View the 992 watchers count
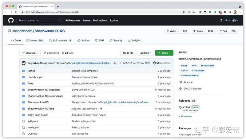 pos(185,31)
